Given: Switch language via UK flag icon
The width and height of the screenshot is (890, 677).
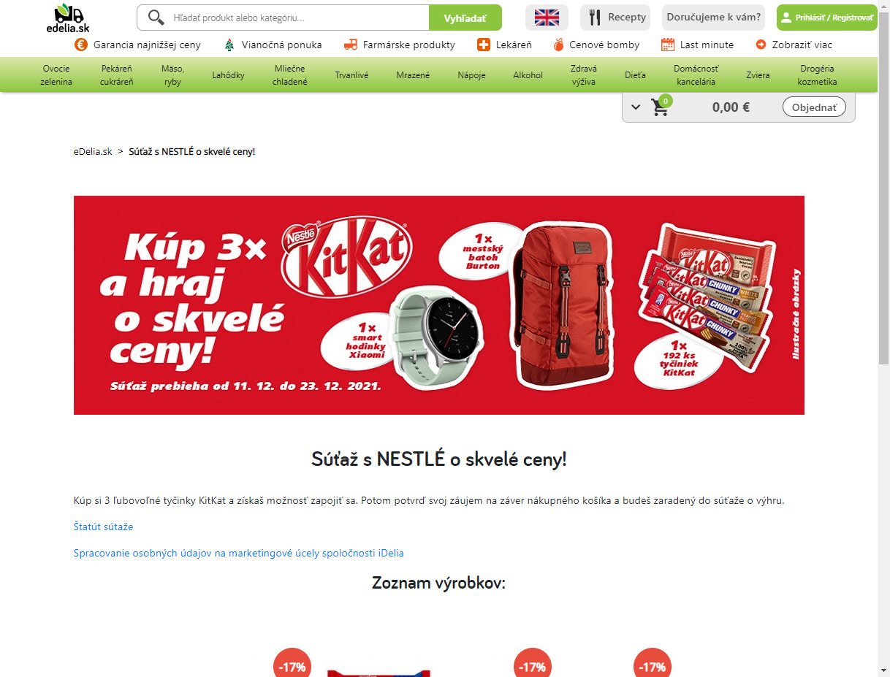Looking at the screenshot, I should tap(547, 18).
